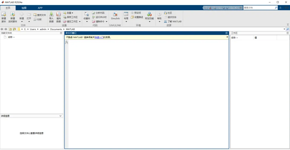The image size is (290, 150).
Task: Open the 命令行窗口 panel actions menu
Action: point(227,33)
